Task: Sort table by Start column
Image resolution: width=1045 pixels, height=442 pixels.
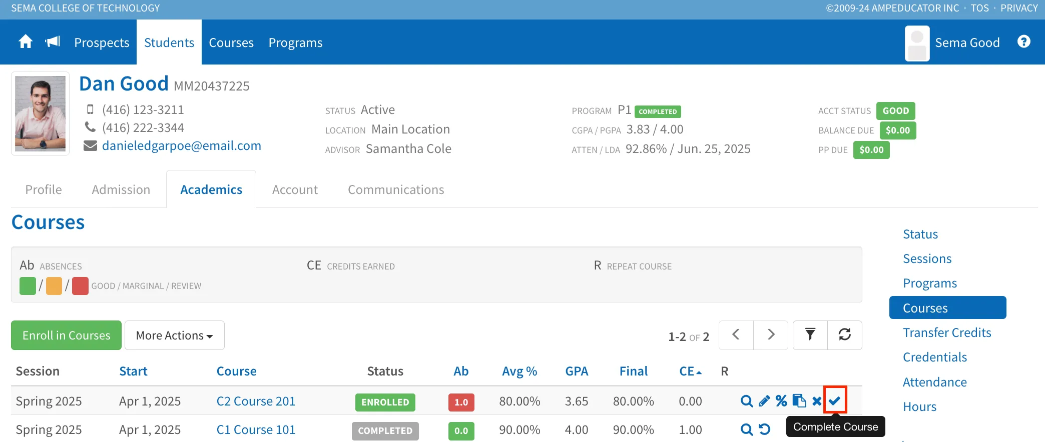Action: (133, 371)
